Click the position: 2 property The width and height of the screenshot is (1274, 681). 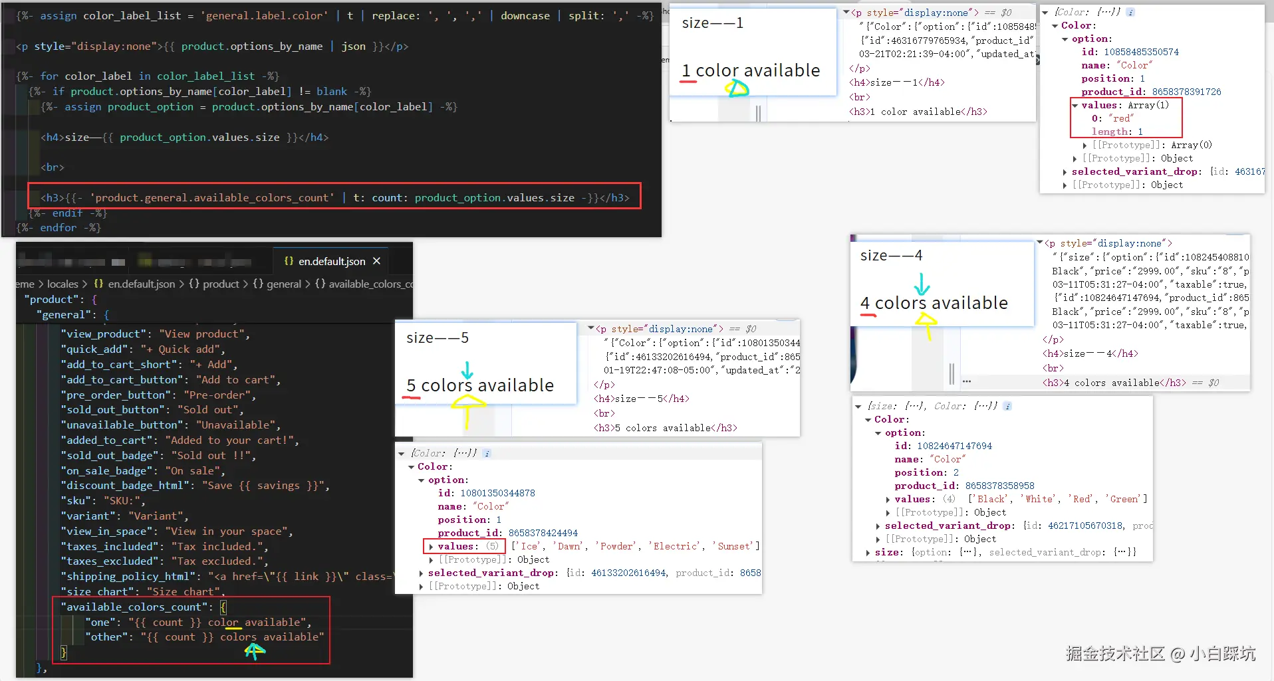click(x=926, y=472)
